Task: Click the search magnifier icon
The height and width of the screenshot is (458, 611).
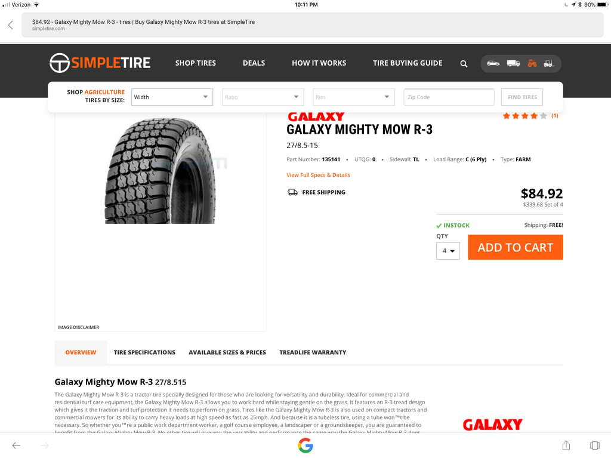Action: pyautogui.click(x=463, y=63)
